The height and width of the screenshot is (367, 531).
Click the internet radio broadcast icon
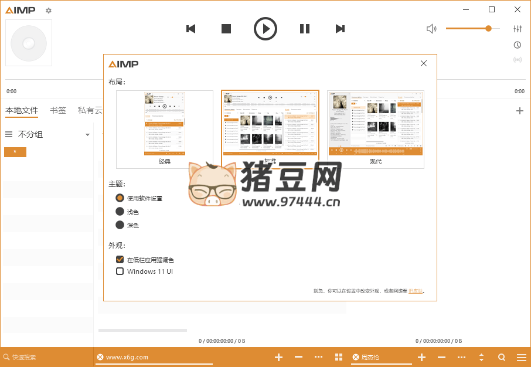point(518,59)
